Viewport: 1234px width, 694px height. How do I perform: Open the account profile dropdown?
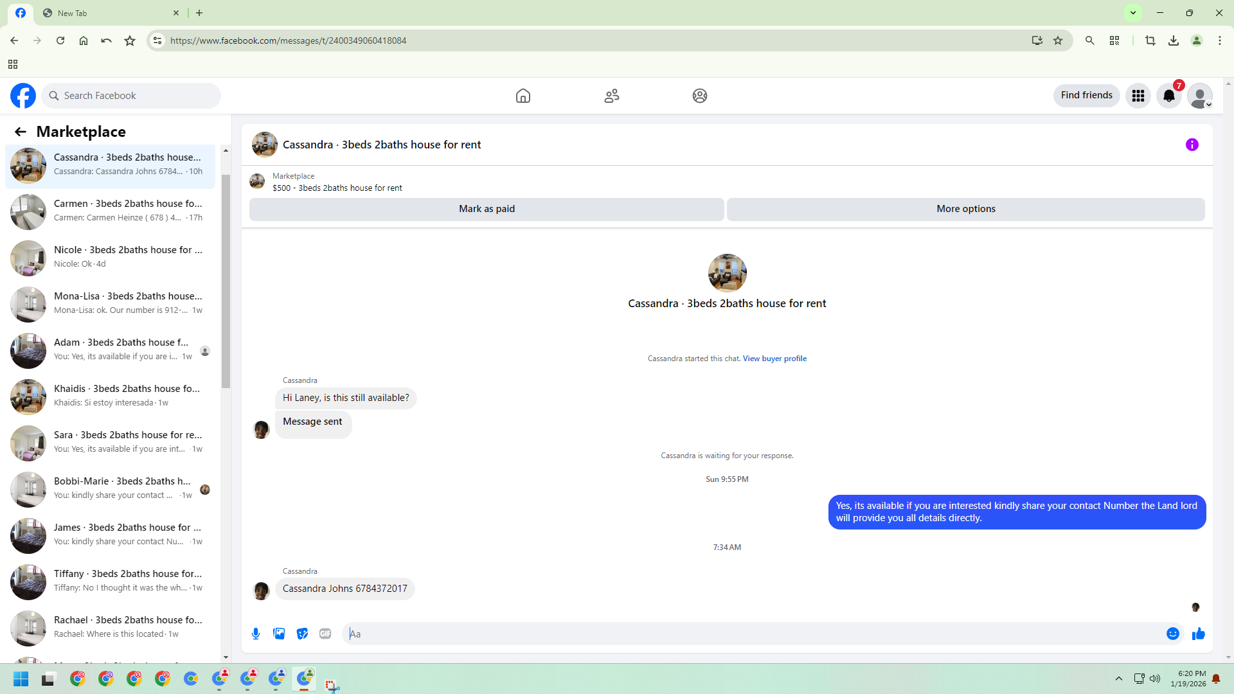click(x=1199, y=96)
